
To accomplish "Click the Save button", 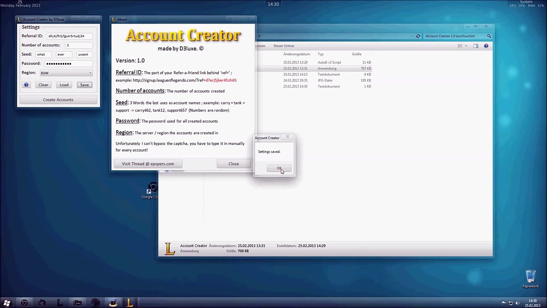I will pos(84,85).
